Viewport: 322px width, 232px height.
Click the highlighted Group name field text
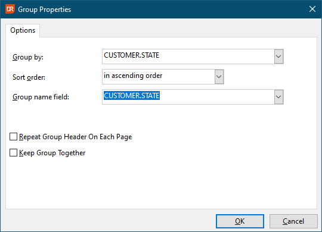pos(132,96)
